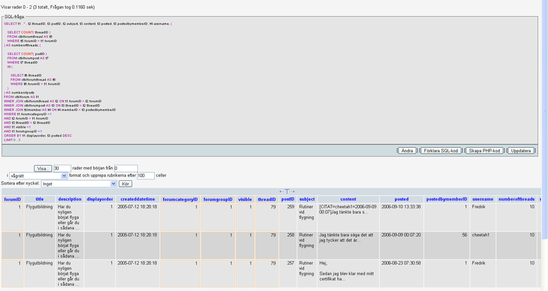The width and height of the screenshot is (548, 291).
Task: Select the content cell starting with [CITAT=cheetah1
Action: (x=348, y=217)
